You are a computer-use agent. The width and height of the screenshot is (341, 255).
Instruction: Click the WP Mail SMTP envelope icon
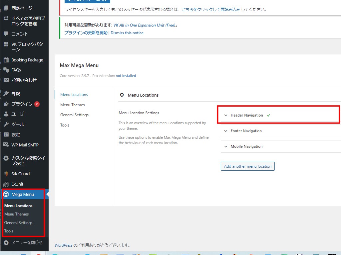(6, 145)
